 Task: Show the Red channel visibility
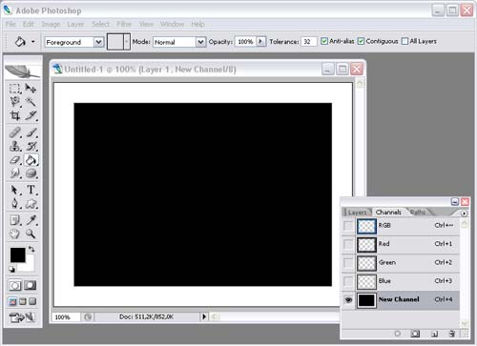click(x=348, y=244)
